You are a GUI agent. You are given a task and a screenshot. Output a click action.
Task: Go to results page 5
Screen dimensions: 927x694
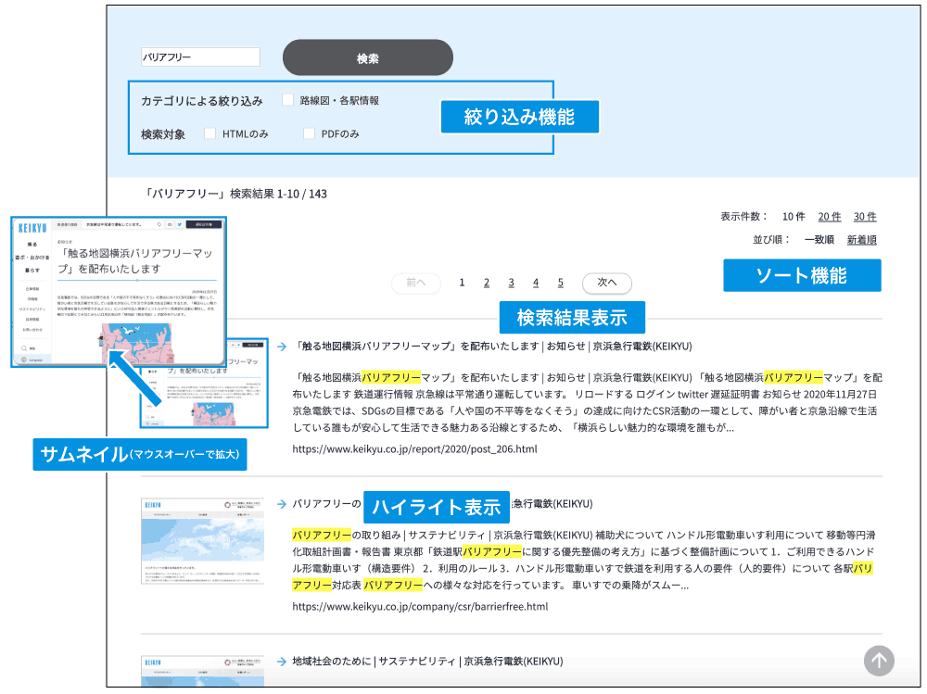(561, 284)
